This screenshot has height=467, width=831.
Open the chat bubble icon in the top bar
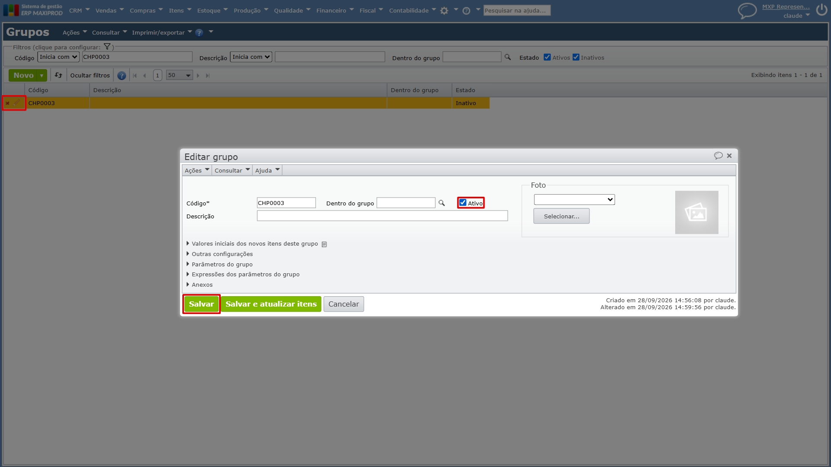tap(747, 10)
